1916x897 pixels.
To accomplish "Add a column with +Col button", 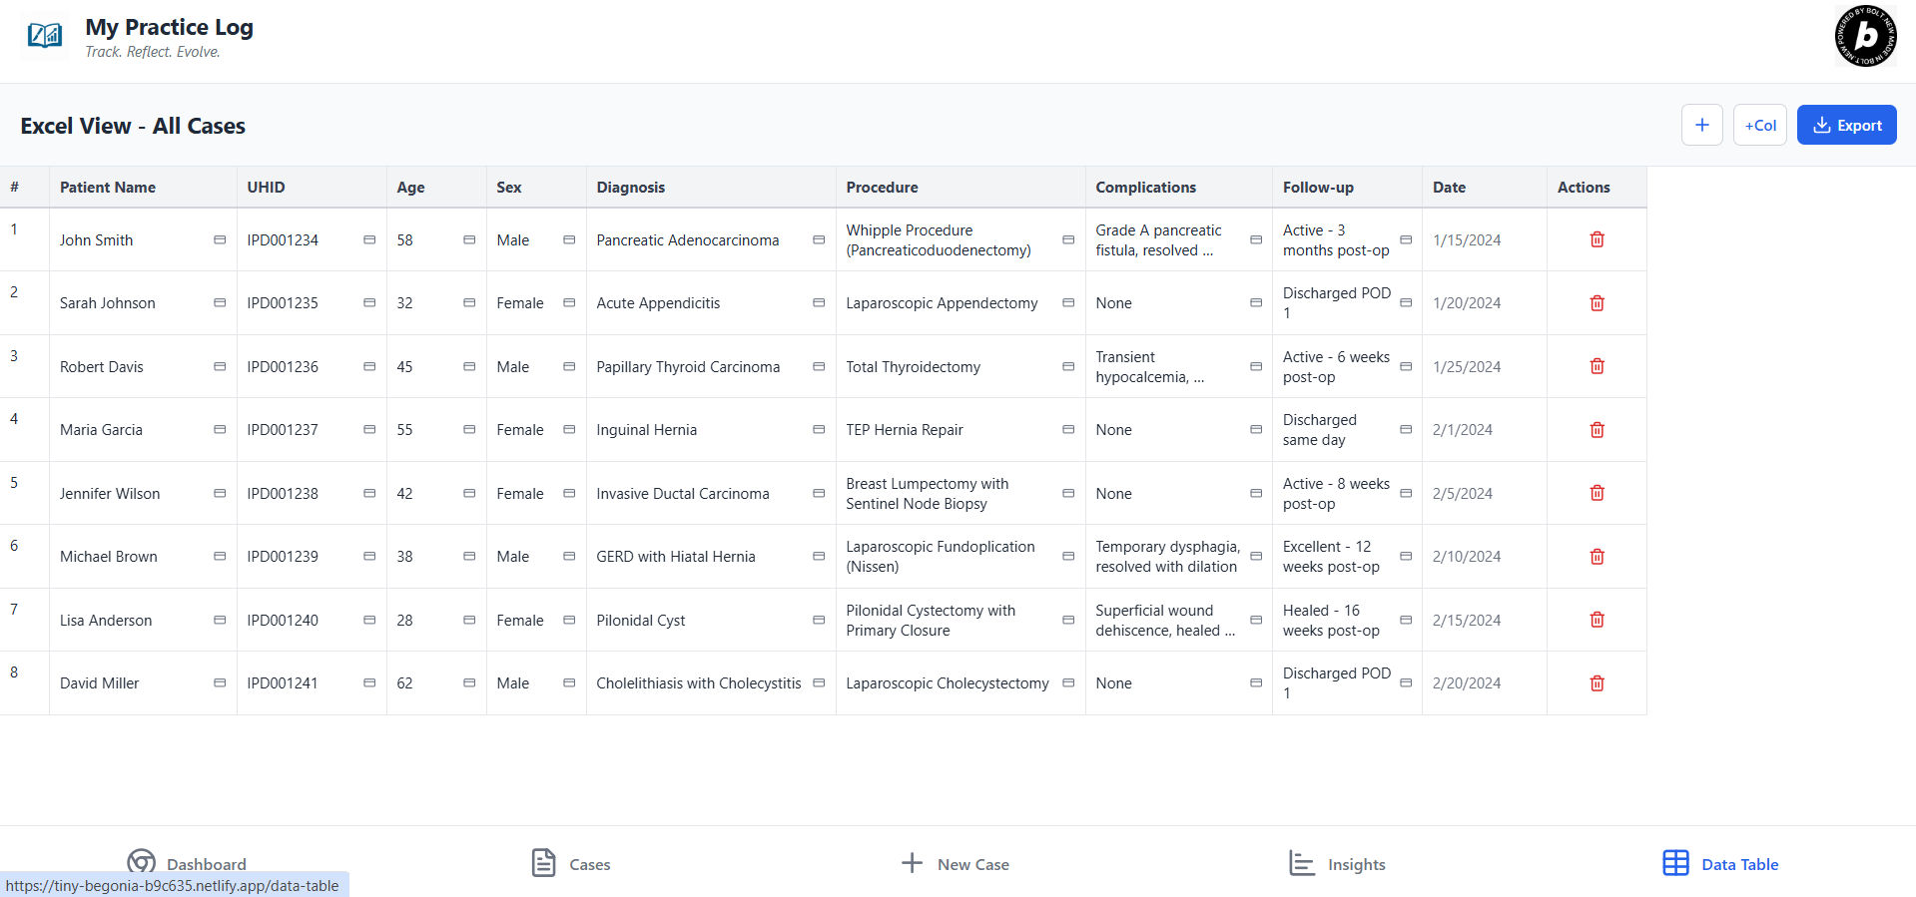I will (x=1759, y=126).
